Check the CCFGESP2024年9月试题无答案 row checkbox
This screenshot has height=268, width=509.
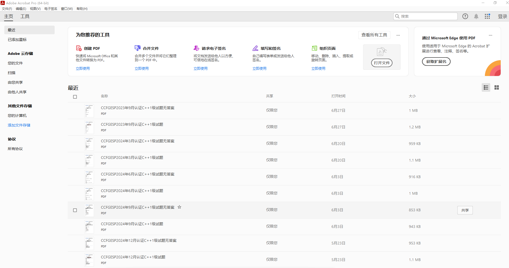click(x=75, y=210)
